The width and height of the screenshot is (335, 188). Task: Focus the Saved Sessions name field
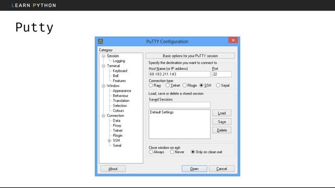(180, 105)
